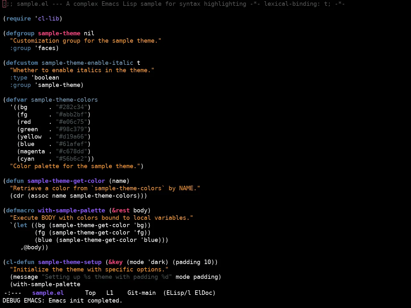
Task: Click the last line '(with-sample-palette' call
Action: pyautogui.click(x=45, y=284)
